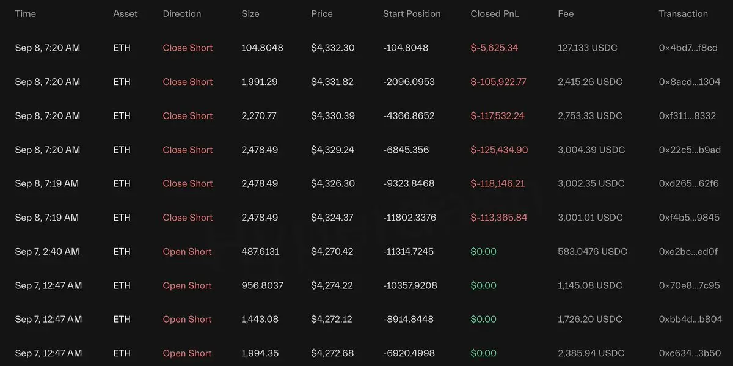Open transaction link 0×4bd7...f8cd
The image size is (733, 366).
pos(688,48)
